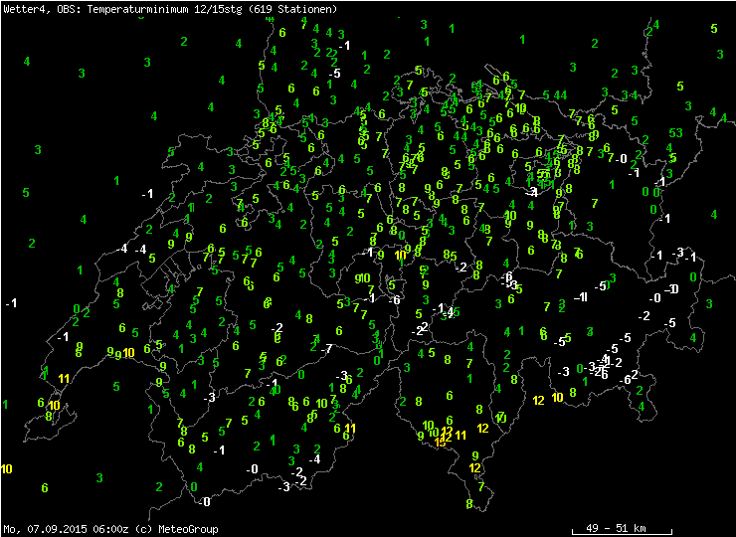Click the green 44 station cluster
This screenshot has height=537, width=736.
(561, 94)
